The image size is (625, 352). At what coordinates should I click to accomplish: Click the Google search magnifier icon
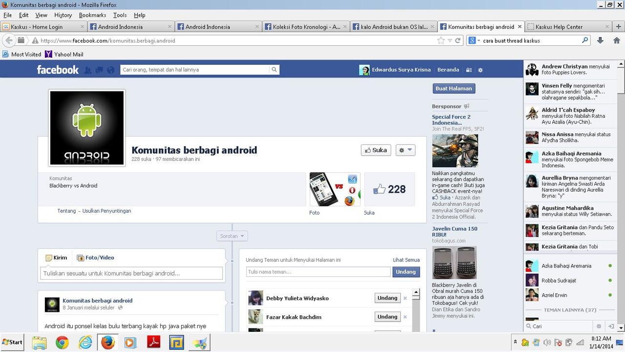point(585,41)
